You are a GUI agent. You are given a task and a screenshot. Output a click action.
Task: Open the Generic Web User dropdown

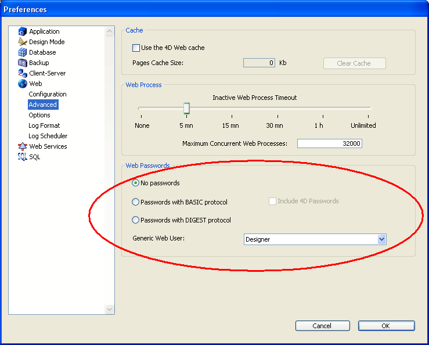tap(381, 239)
